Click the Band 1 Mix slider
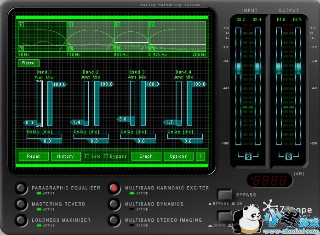The image size is (320, 235). pyautogui.click(x=50, y=103)
